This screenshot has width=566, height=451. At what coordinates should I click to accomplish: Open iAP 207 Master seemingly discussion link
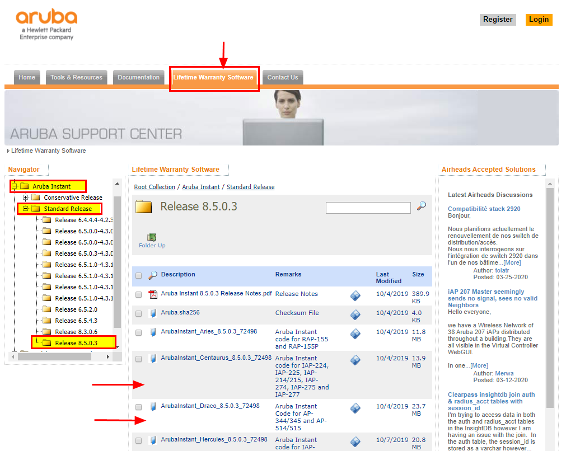[x=492, y=298]
